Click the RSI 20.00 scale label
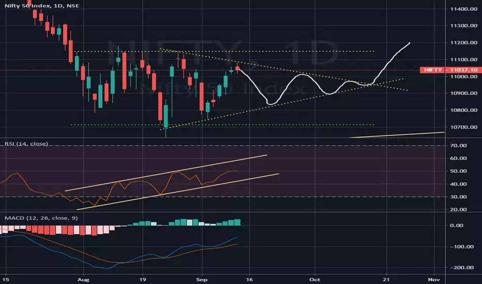Image resolution: width=482 pixels, height=284 pixels. pyautogui.click(x=458, y=210)
